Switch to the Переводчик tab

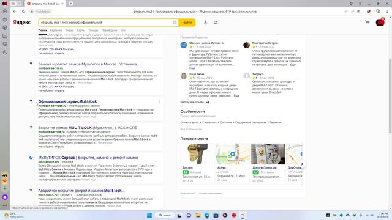(109, 31)
